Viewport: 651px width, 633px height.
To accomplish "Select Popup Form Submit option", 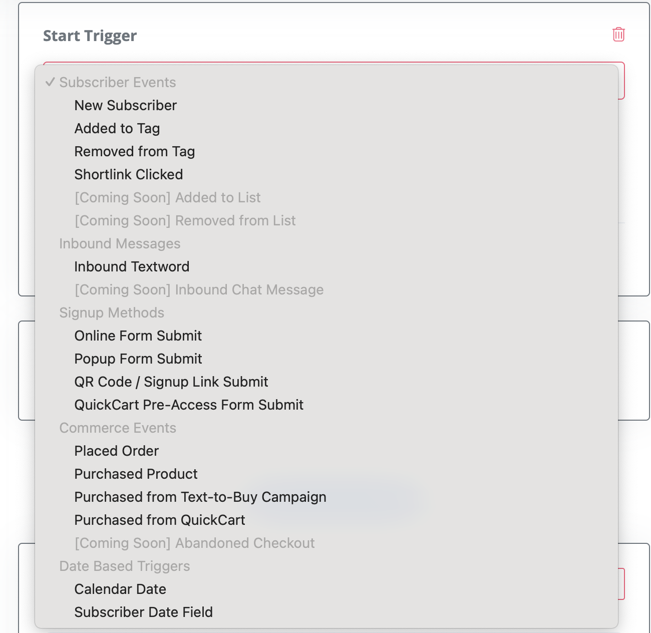I will coord(138,359).
